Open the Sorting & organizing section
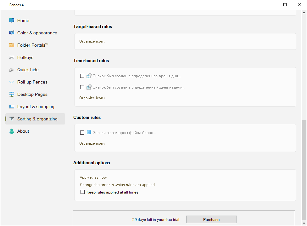 [x=37, y=119]
